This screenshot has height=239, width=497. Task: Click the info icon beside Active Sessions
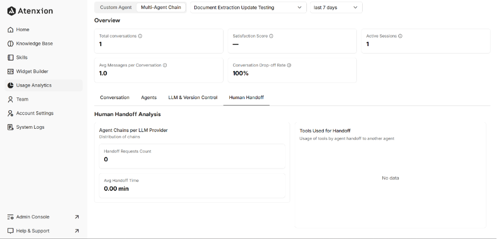[x=400, y=36]
